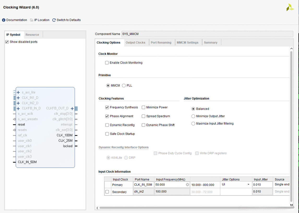The width and height of the screenshot is (299, 213).
Task: Choose Minimize Output Jitter option
Action: point(193,116)
